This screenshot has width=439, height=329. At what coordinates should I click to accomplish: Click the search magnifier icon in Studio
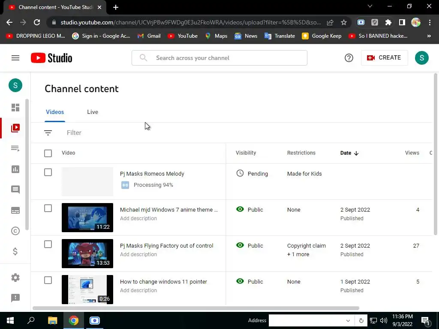[143, 58]
